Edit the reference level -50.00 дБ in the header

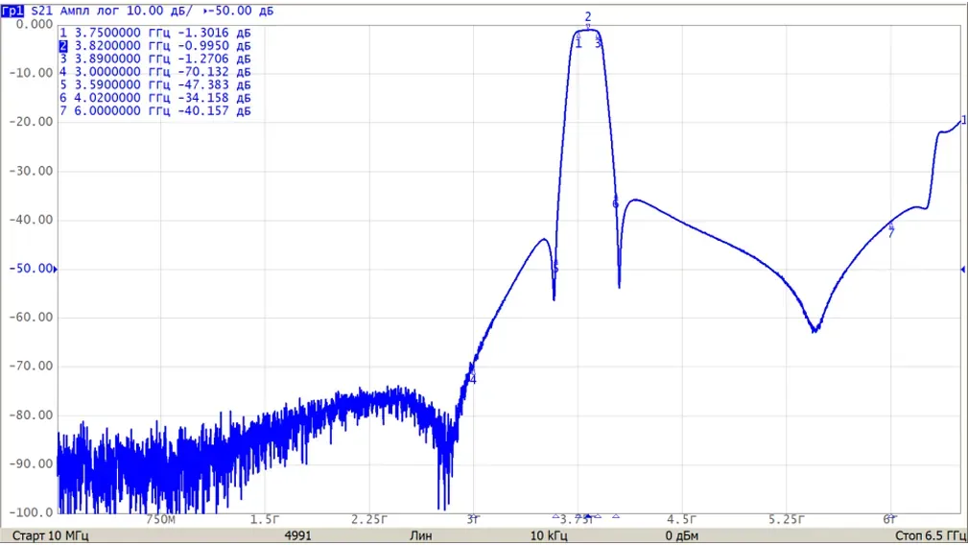pyautogui.click(x=238, y=11)
